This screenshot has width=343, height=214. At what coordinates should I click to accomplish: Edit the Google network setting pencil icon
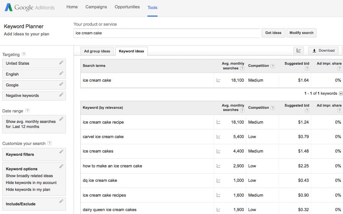point(61,84)
